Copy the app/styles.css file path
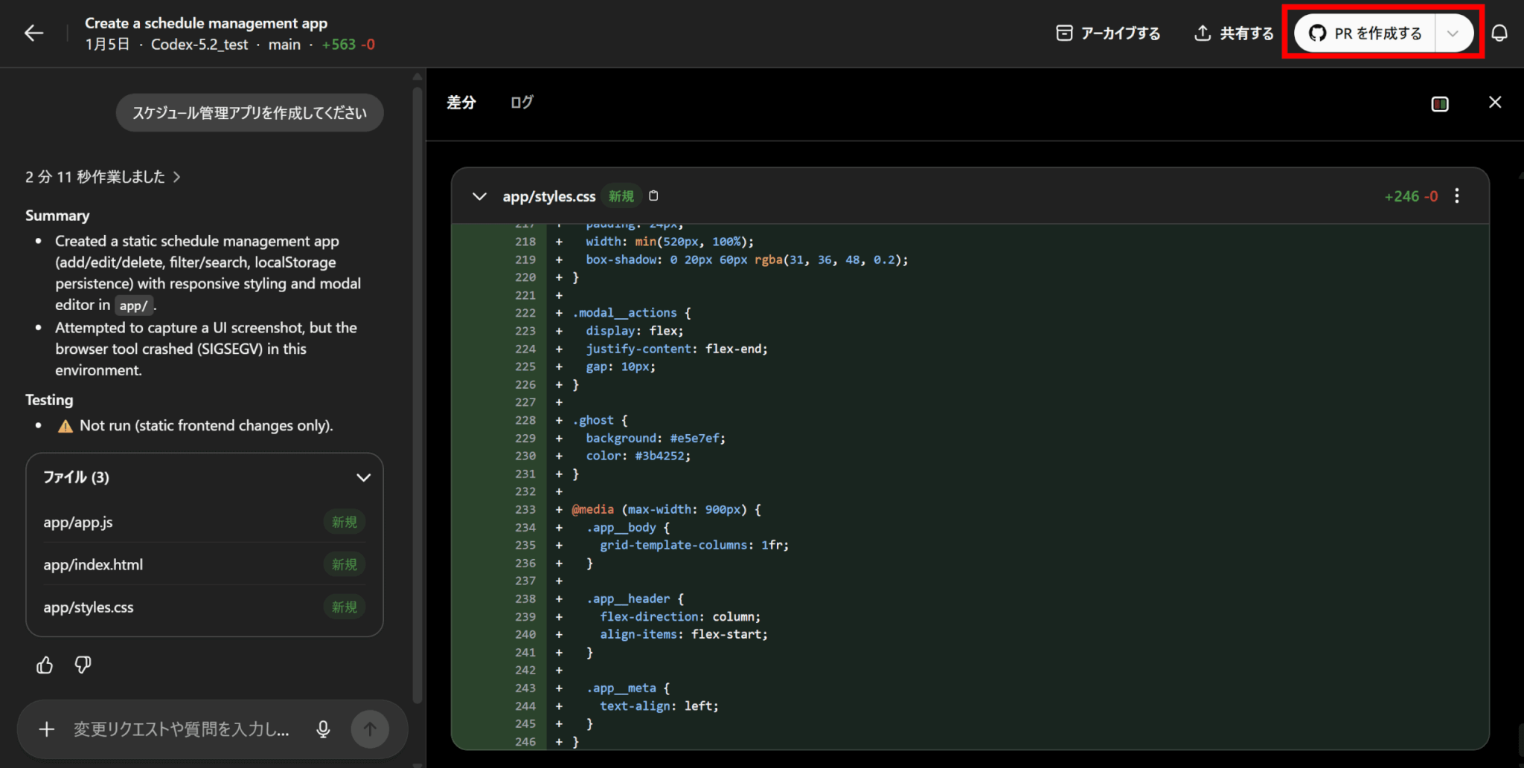1524x768 pixels. pyautogui.click(x=653, y=196)
